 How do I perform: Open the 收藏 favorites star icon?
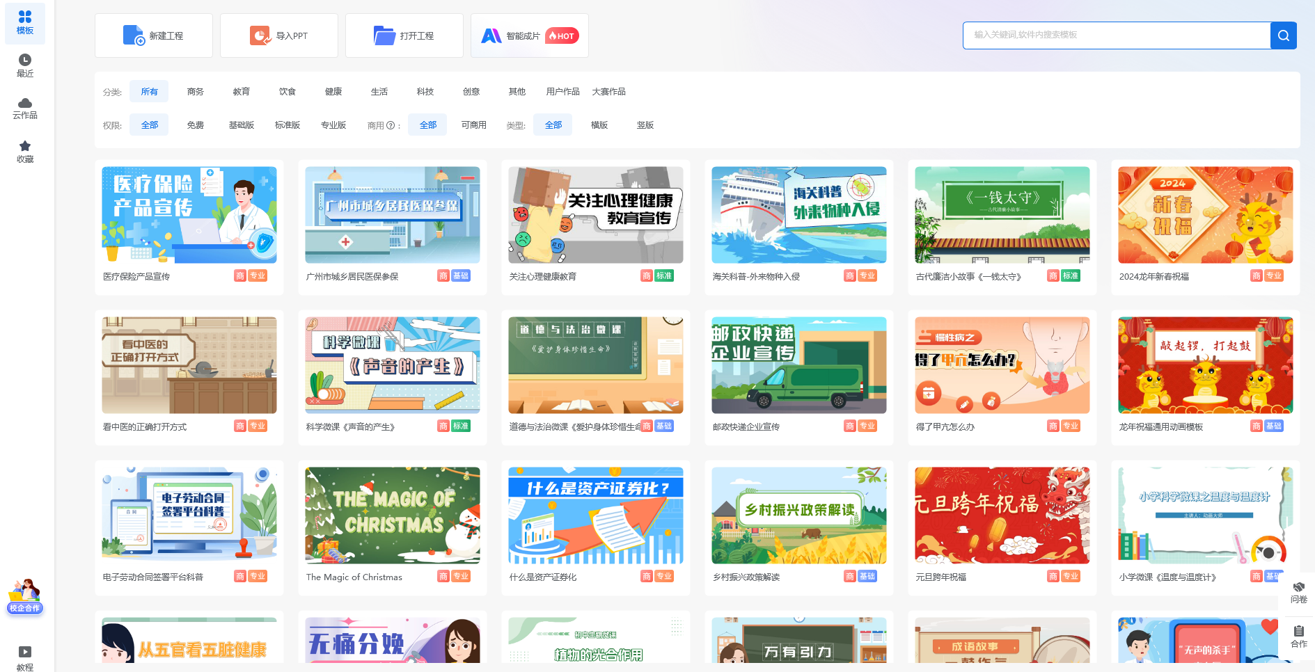(25, 152)
